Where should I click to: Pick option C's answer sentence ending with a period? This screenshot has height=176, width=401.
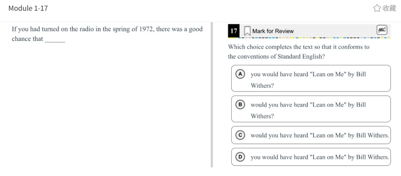pyautogui.click(x=319, y=136)
